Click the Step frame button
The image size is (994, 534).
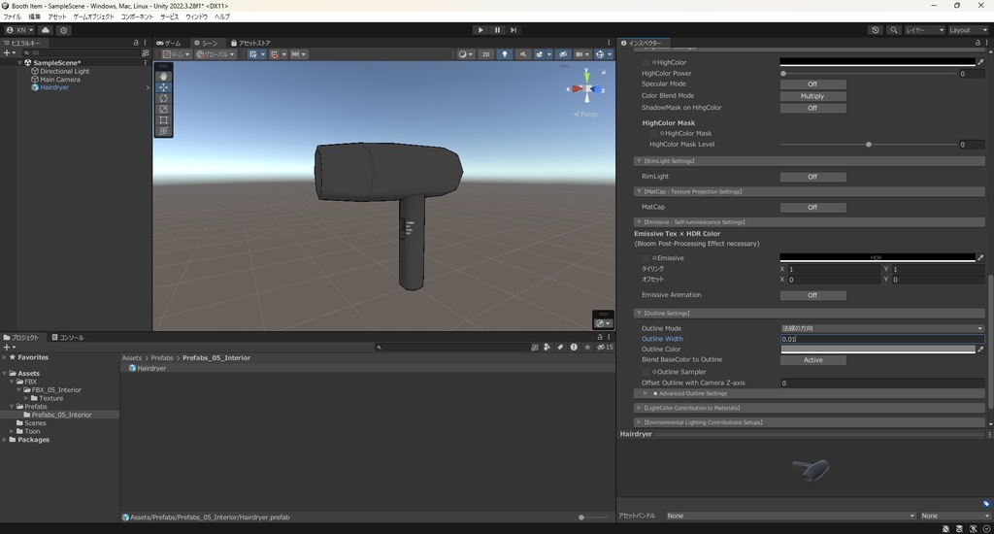[x=514, y=30]
